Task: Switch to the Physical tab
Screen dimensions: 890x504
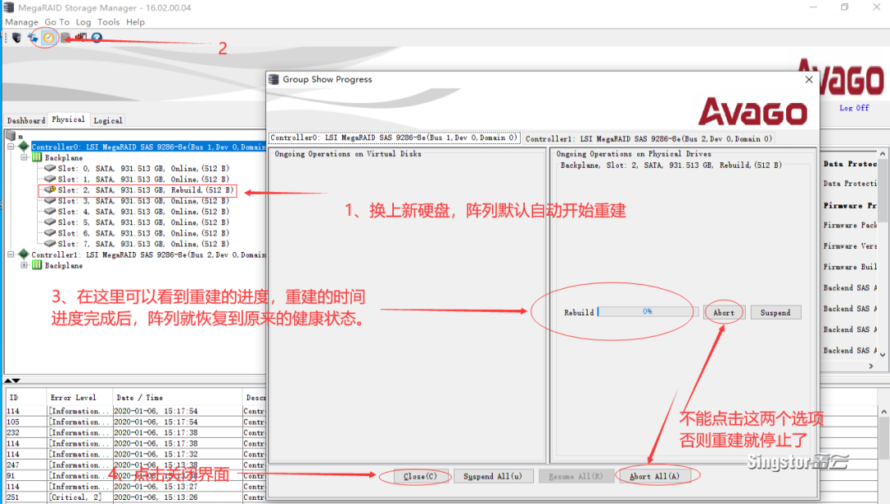Action: tap(68, 119)
